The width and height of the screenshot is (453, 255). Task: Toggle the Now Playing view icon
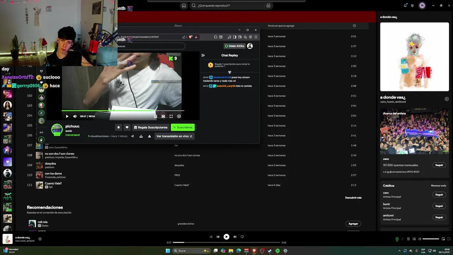point(397,239)
